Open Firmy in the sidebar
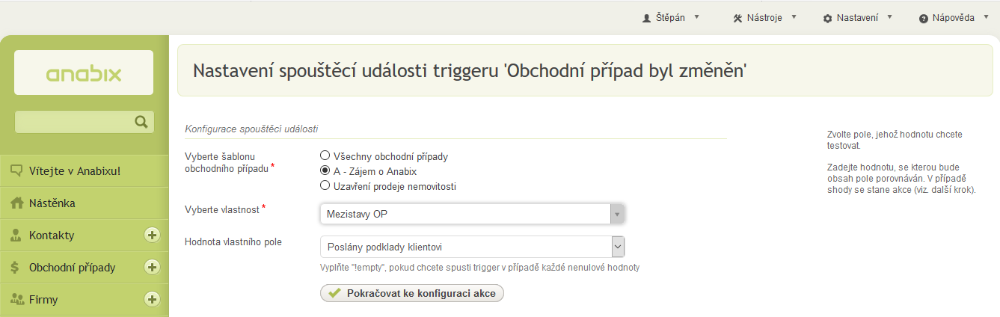Viewport: 1000px width, 317px height. click(x=84, y=299)
